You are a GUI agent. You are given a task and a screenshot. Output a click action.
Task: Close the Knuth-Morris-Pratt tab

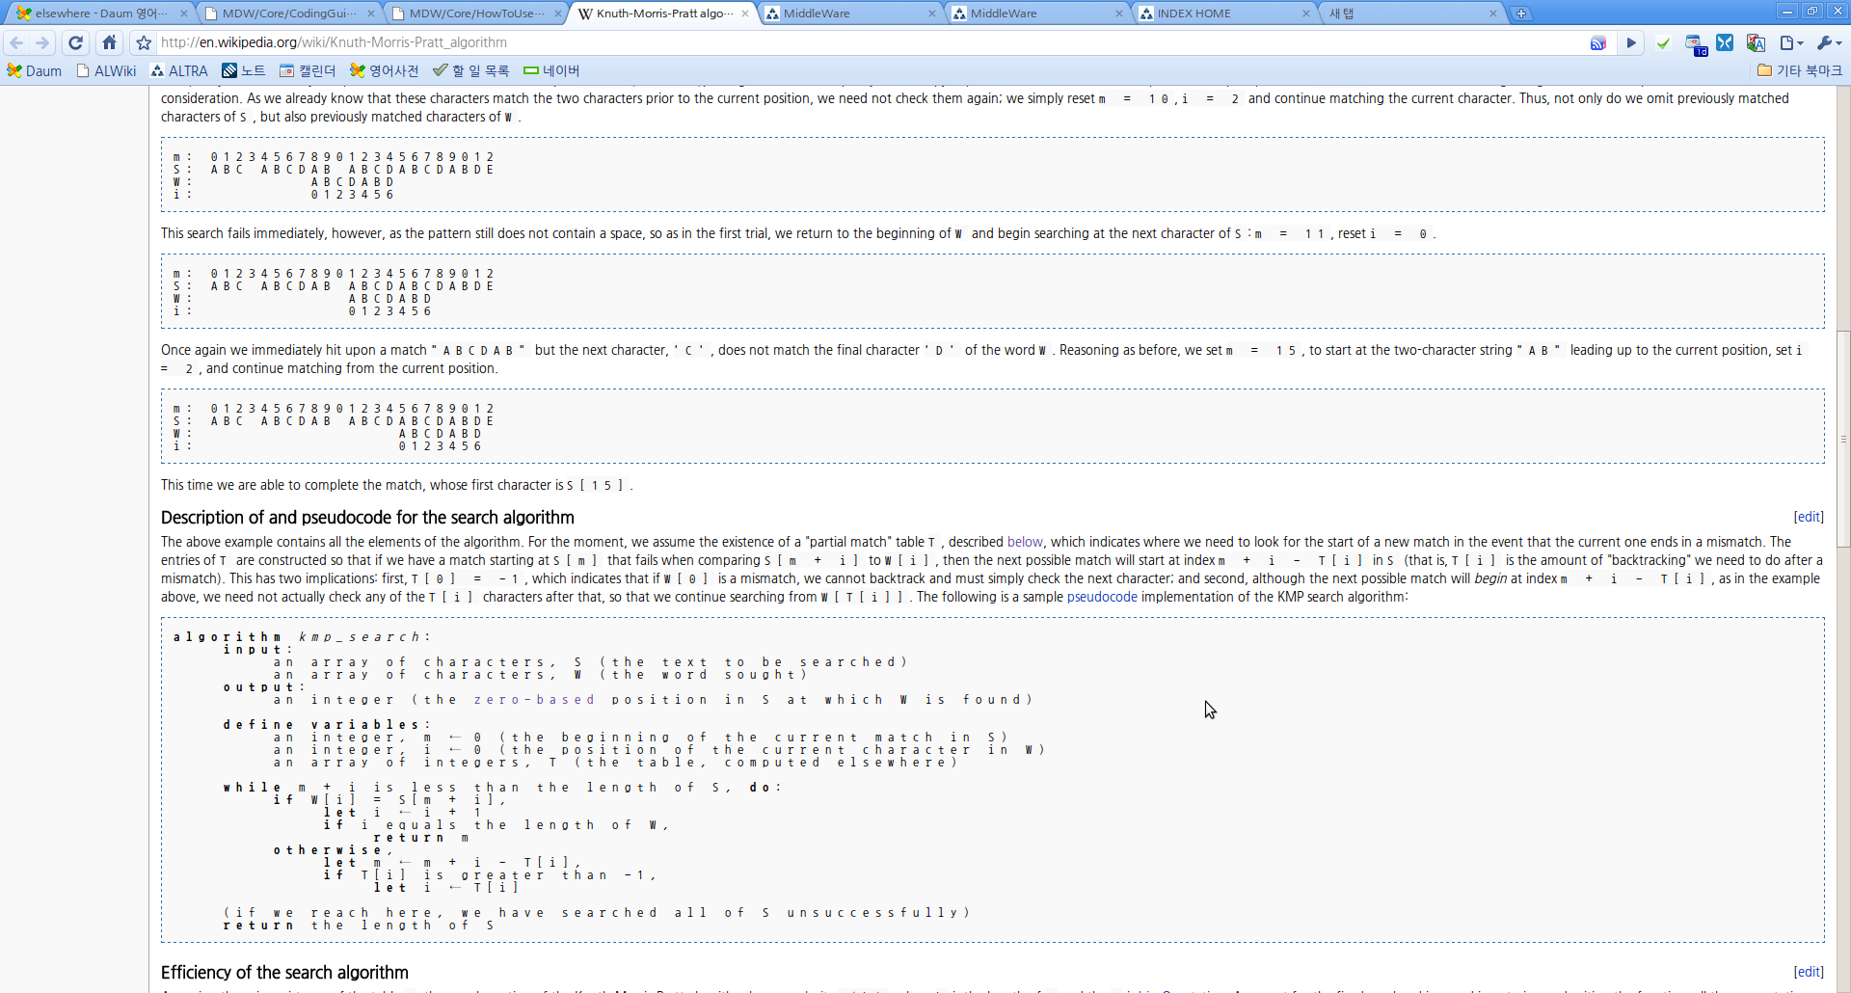[745, 13]
